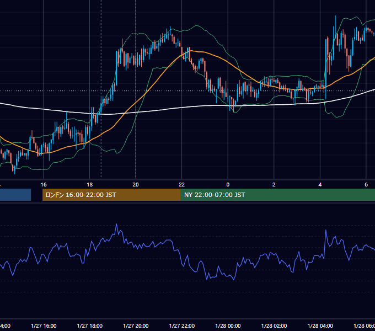The height and width of the screenshot is (331, 375).
Task: Click the '18' hour label on the price chart axis
Action: pyautogui.click(x=89, y=184)
